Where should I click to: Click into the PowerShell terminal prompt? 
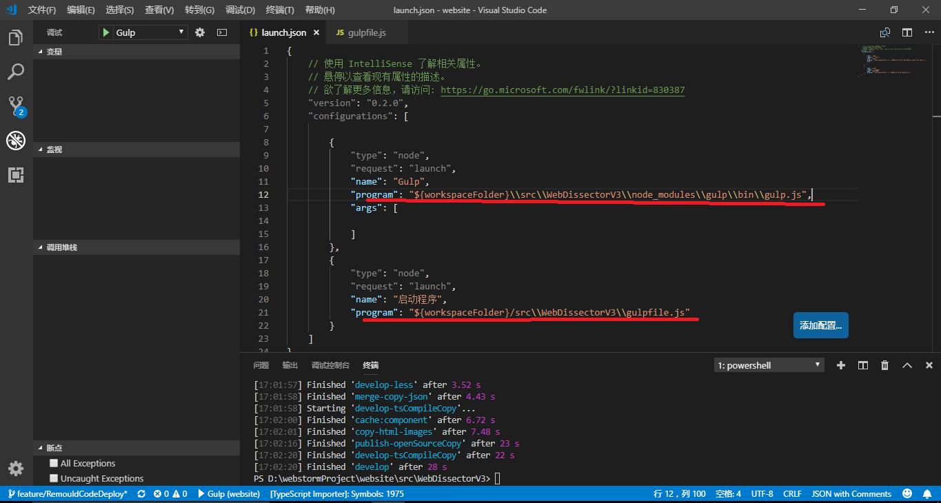[x=498, y=478]
